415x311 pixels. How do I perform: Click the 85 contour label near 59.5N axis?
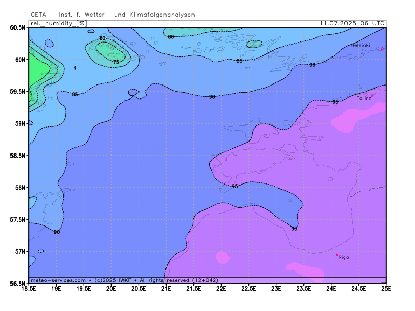click(75, 94)
